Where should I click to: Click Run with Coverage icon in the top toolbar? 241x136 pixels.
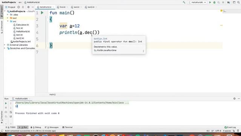(x=219, y=2)
